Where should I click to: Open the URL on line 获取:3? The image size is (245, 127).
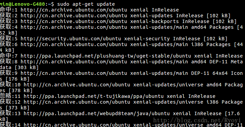[74, 21]
